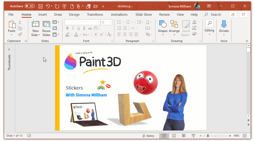Click the Shapes gallery icon
The image size is (254, 141).
163,24
